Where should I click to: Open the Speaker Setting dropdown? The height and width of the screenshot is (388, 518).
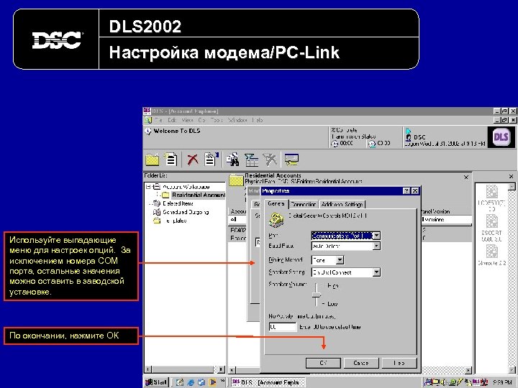(376, 272)
